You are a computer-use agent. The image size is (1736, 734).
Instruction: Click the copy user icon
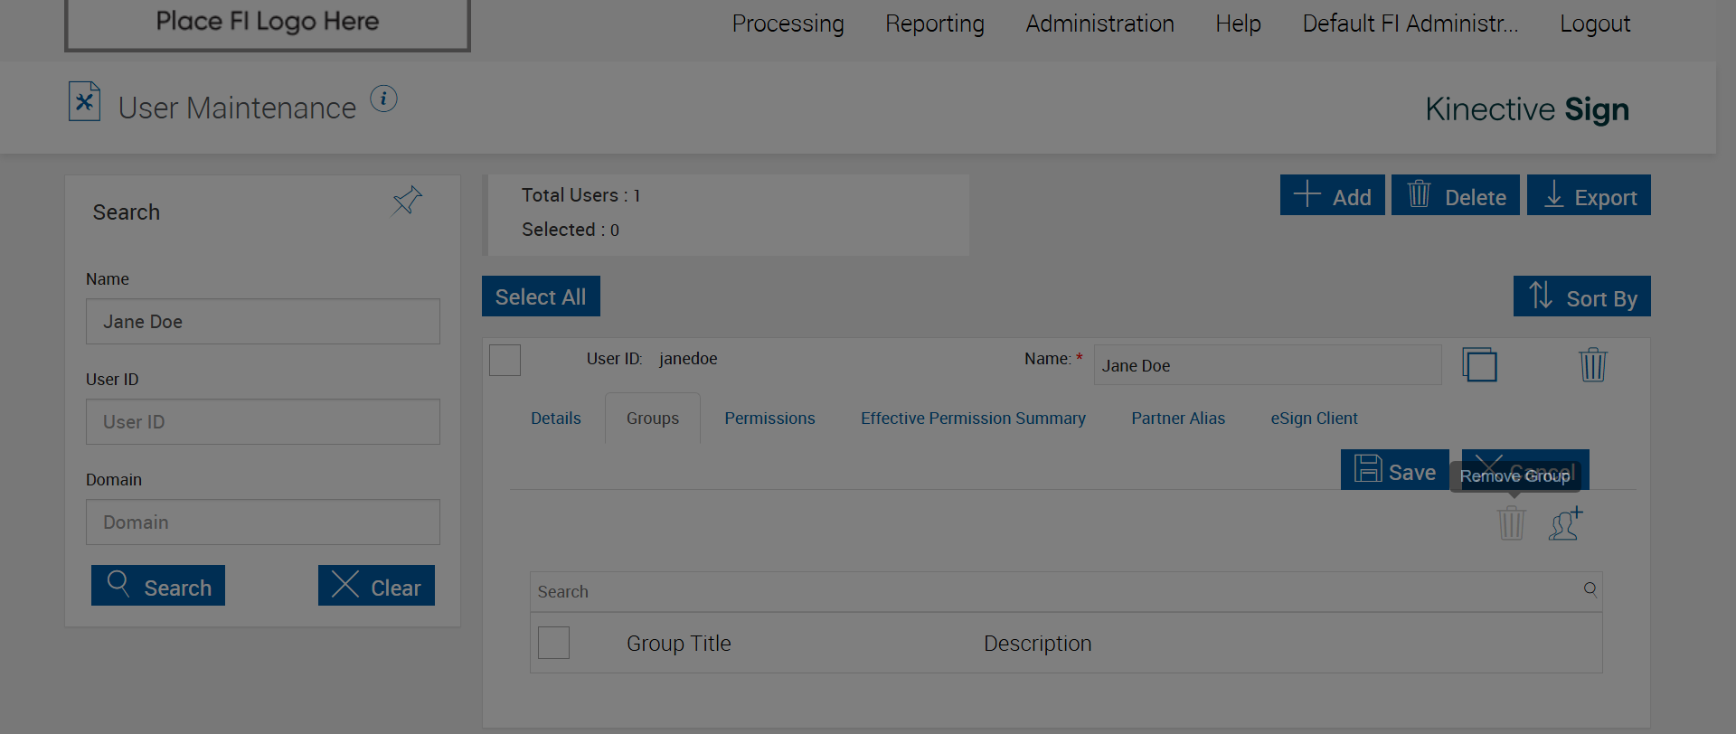(1479, 365)
